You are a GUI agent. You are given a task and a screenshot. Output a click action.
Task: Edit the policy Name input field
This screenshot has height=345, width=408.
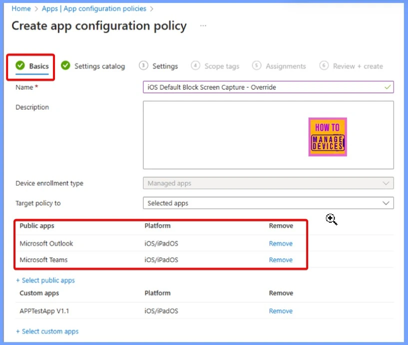coord(268,87)
